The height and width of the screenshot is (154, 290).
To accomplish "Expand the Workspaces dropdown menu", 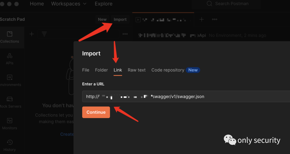I will point(69,4).
